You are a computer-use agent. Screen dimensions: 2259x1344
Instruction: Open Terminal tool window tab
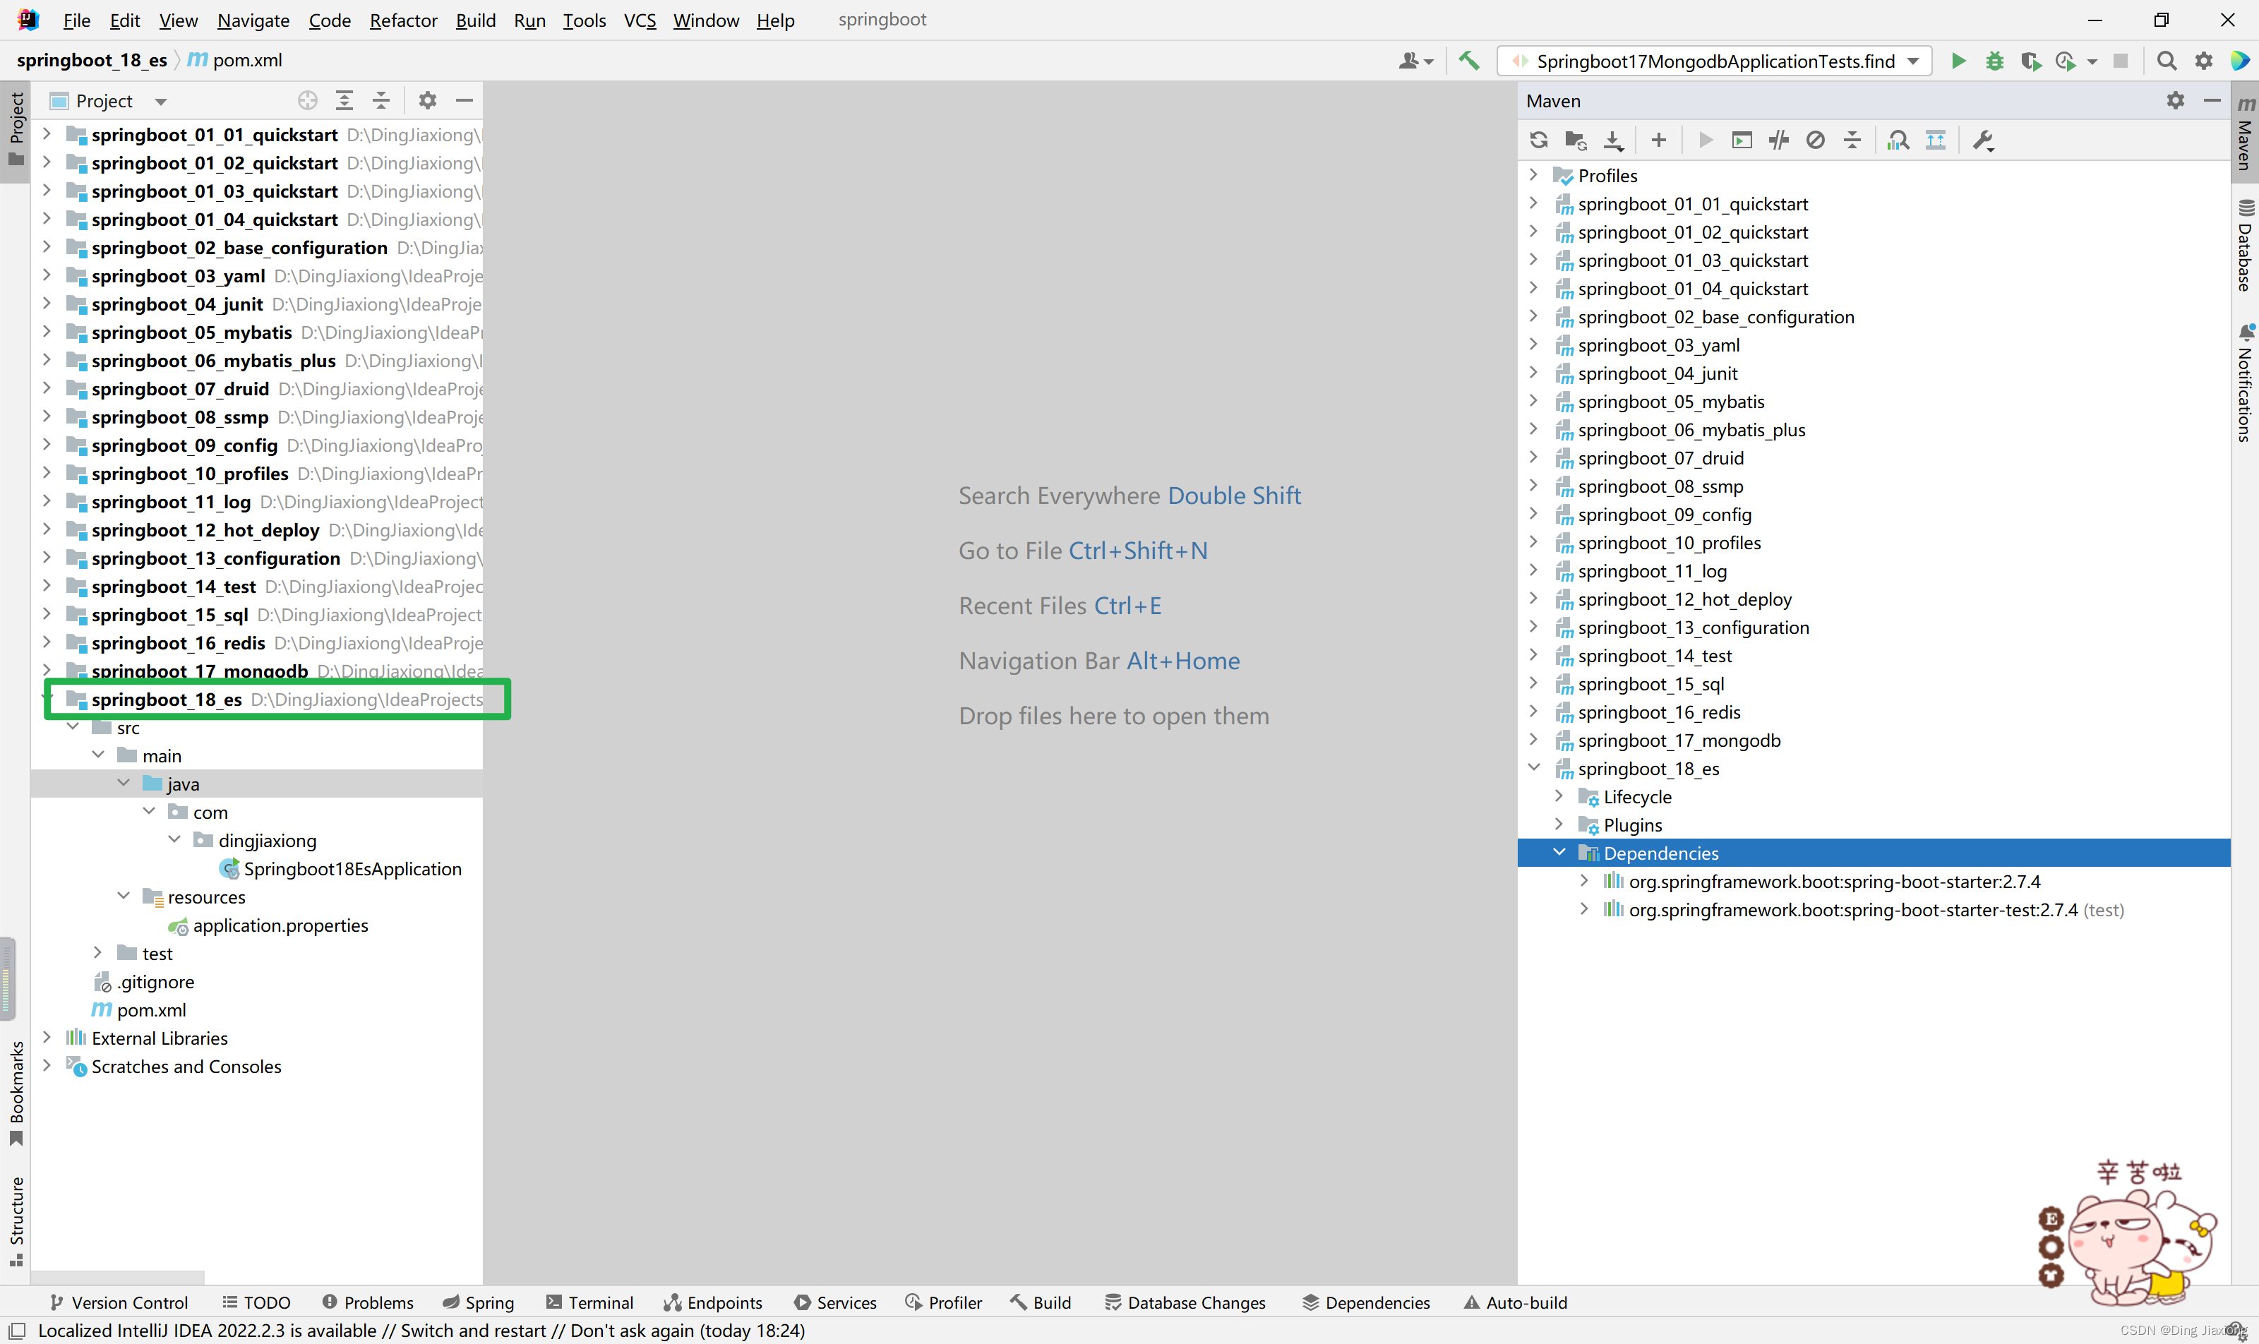coord(589,1302)
